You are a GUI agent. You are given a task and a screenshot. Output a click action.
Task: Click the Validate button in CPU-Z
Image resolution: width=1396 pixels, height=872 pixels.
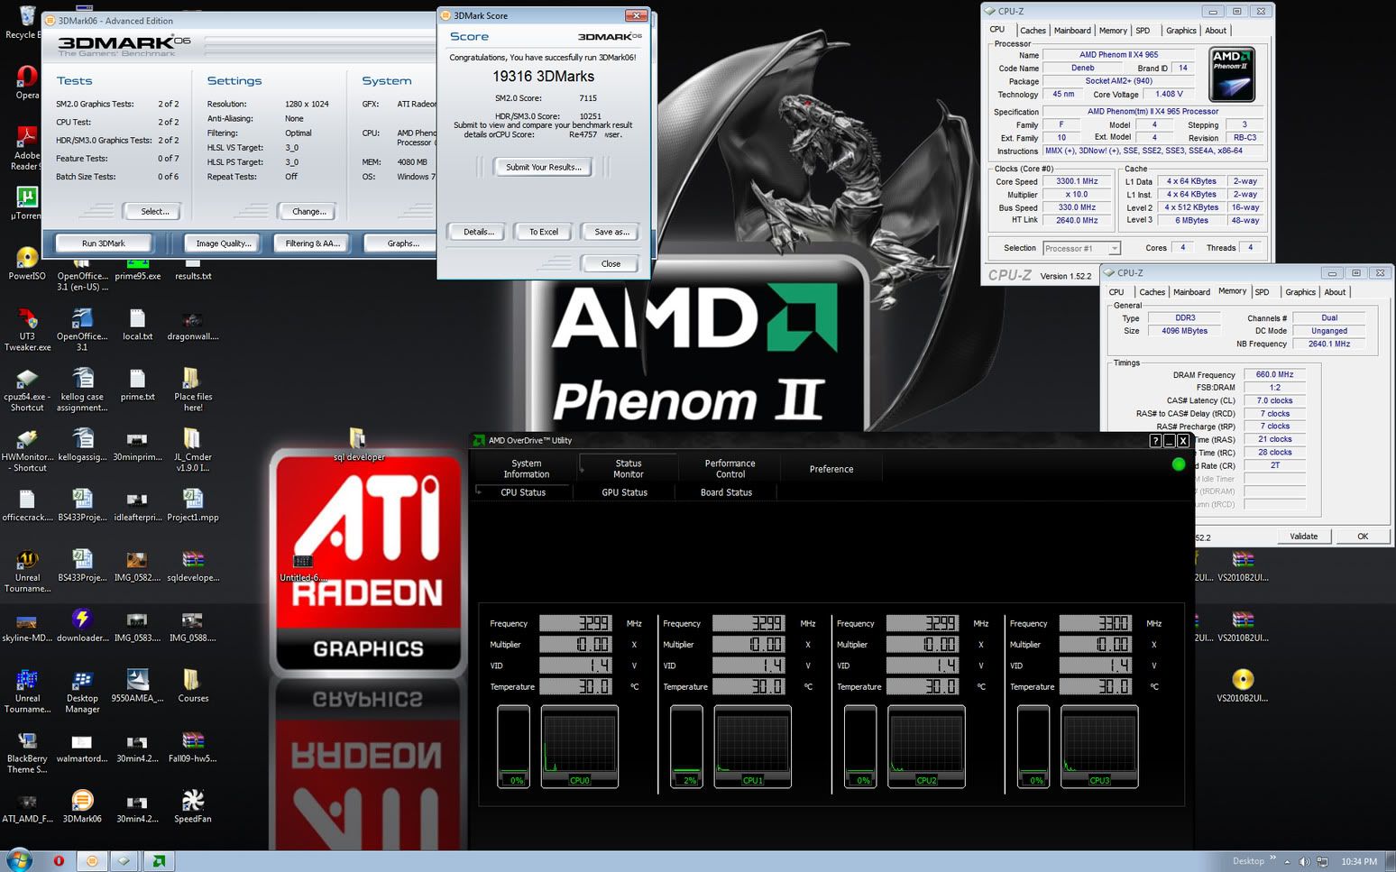tap(1303, 537)
